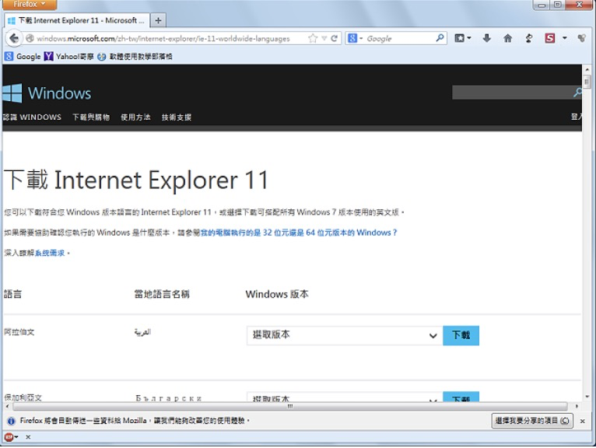Open a new tab with plus button
This screenshot has width=596, height=448.
(158, 20)
